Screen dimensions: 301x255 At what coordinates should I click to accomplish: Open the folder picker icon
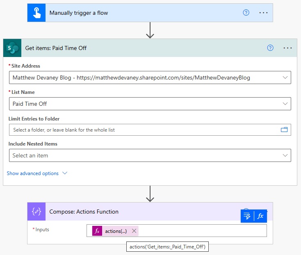pyautogui.click(x=284, y=130)
